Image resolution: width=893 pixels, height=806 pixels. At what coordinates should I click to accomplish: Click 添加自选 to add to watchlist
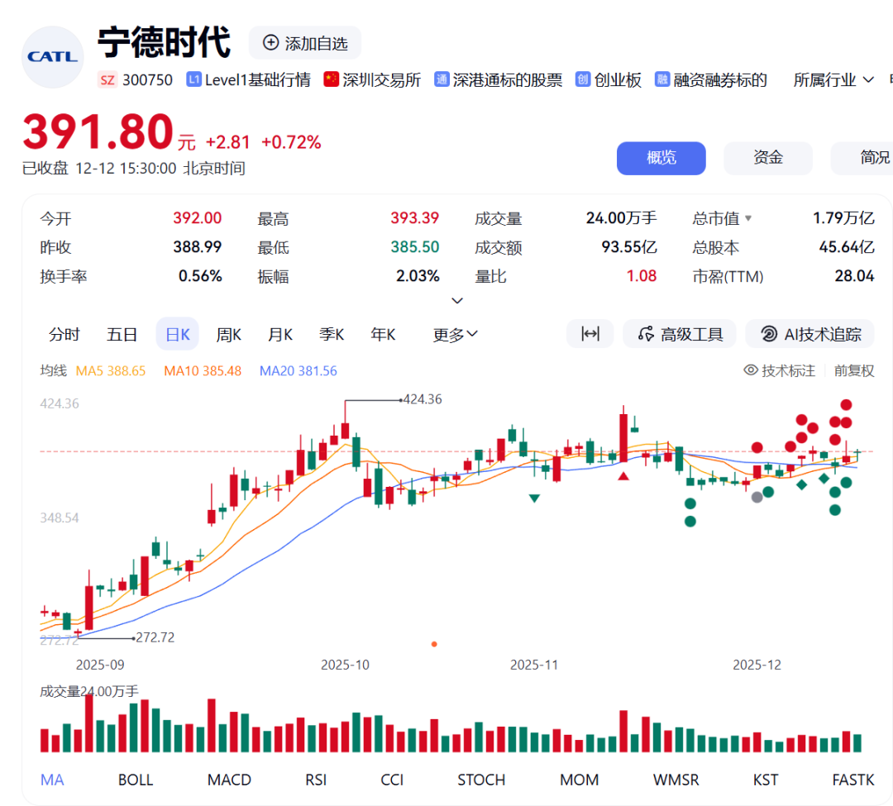pos(305,43)
